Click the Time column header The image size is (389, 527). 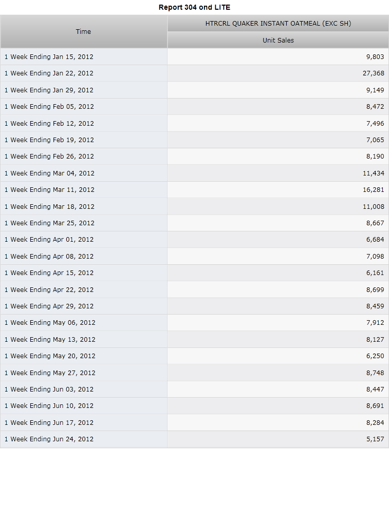pos(83,32)
